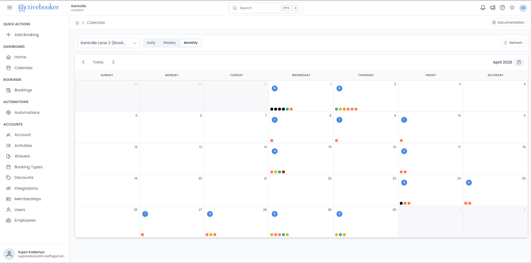Open the notifications bell icon

[x=483, y=8]
